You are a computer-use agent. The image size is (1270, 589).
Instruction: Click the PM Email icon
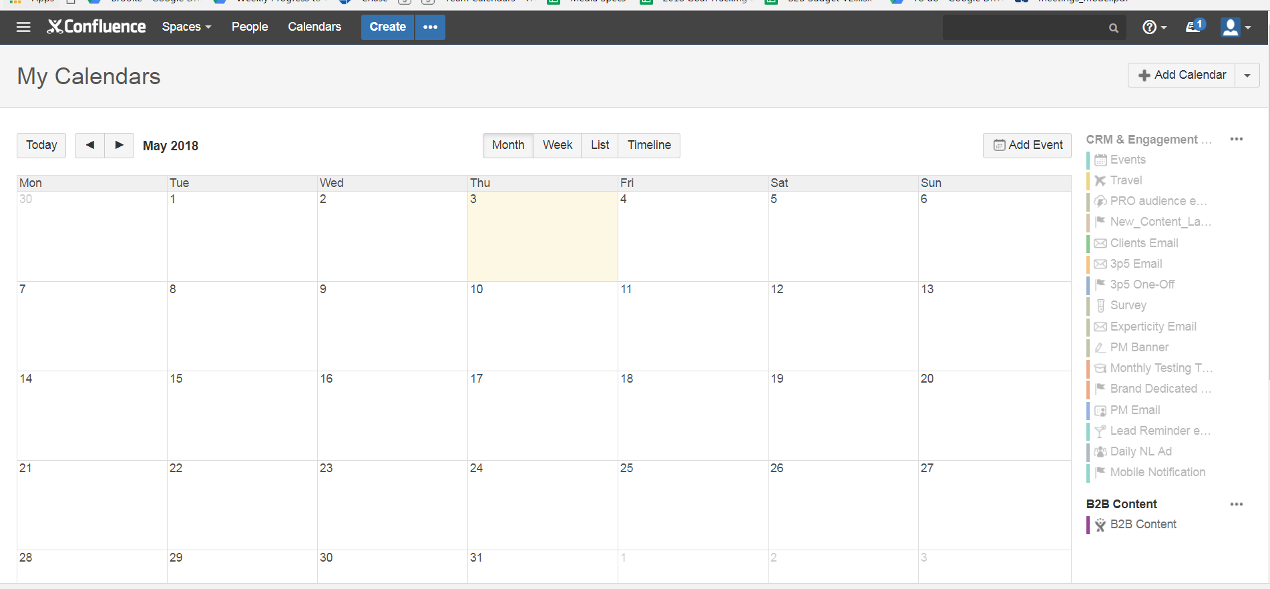click(x=1100, y=410)
